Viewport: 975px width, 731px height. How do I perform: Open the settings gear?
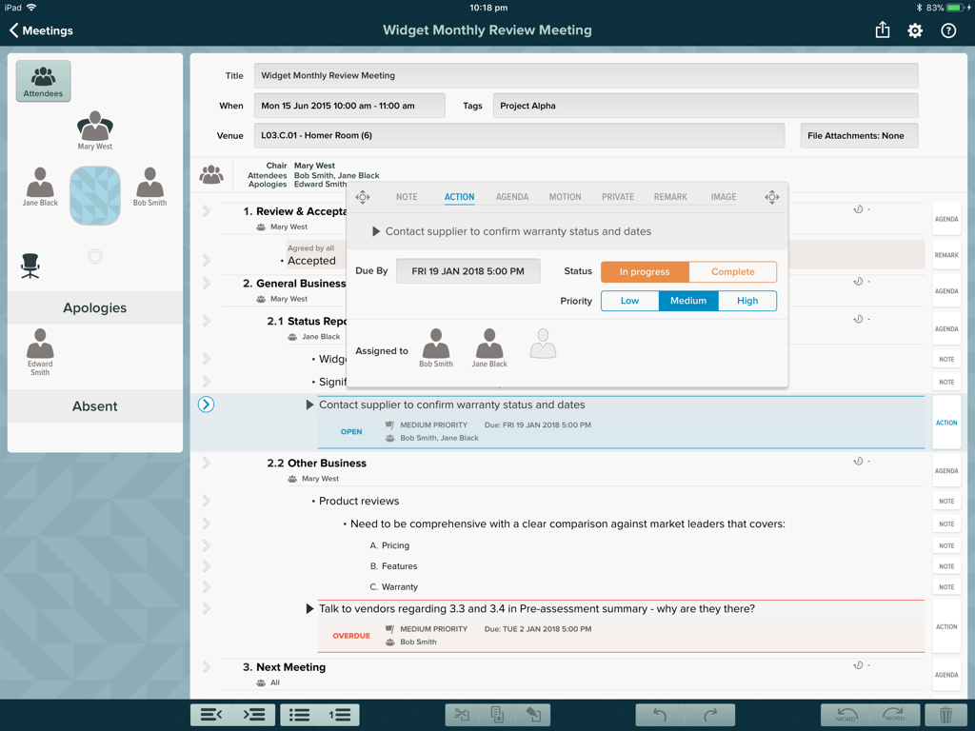914,30
